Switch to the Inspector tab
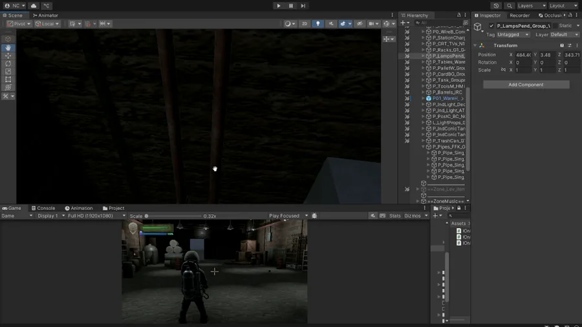The height and width of the screenshot is (327, 582). pos(488,16)
